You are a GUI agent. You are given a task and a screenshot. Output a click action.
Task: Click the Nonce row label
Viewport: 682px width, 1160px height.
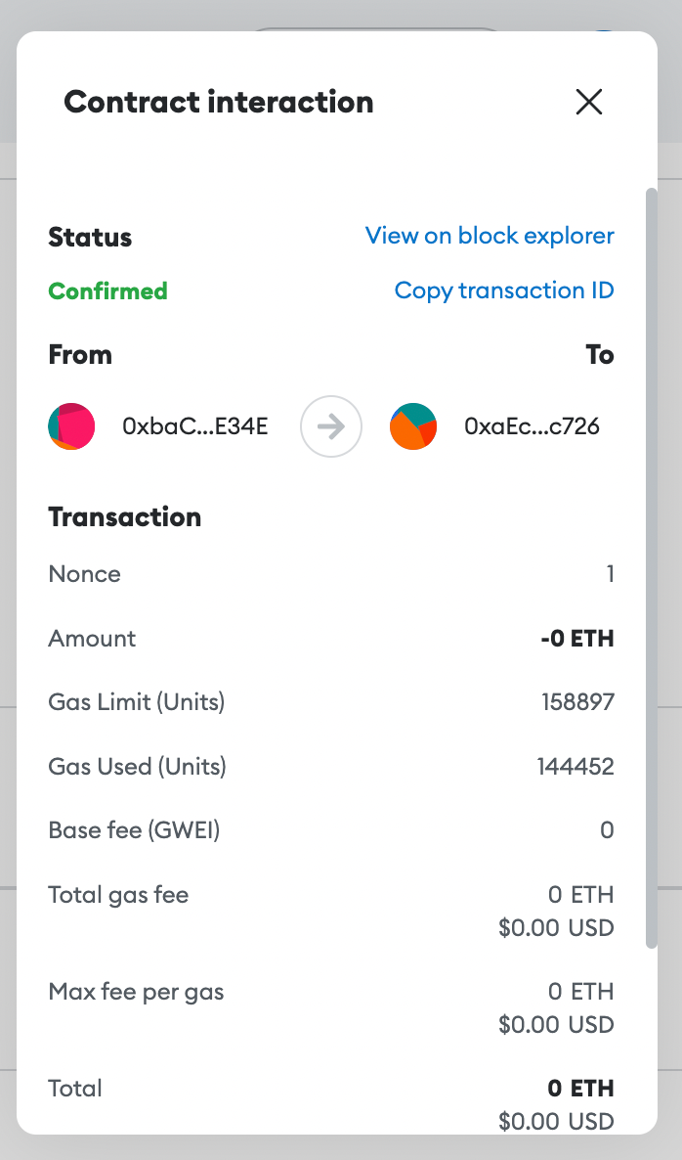[x=85, y=574]
